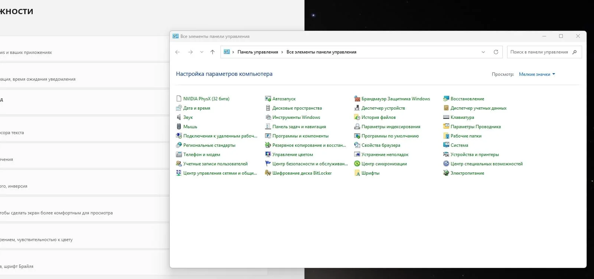Screen dimensions: 594x279
Task: Go forward with the right arrow button
Action: click(190, 52)
